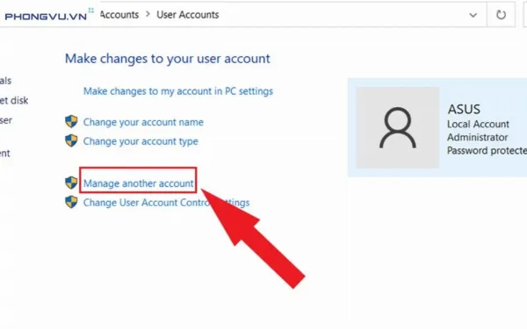Click Make changes to your user account heading

click(x=168, y=59)
